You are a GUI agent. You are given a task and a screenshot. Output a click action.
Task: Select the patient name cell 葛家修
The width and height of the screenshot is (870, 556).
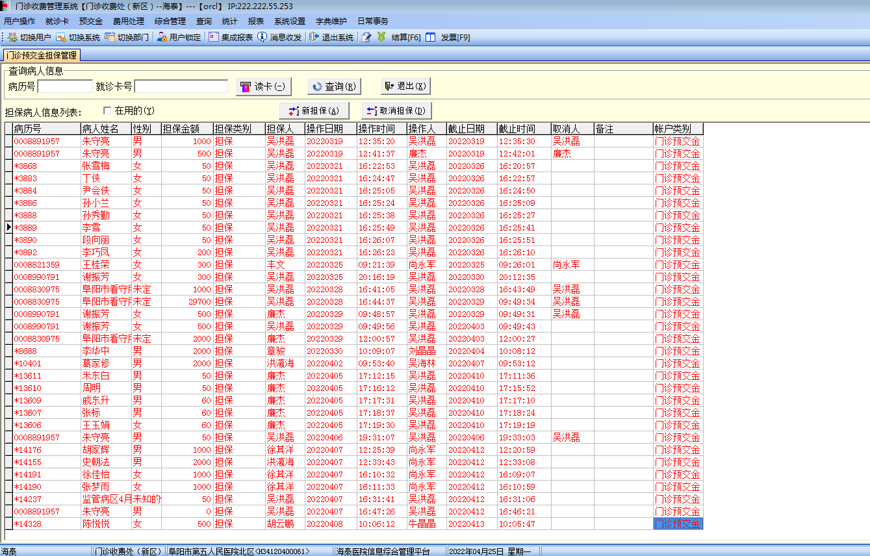[x=106, y=364]
